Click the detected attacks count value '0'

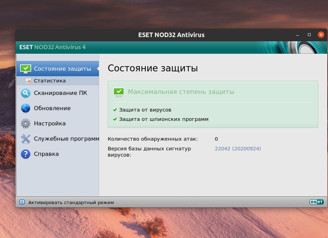pos(216,139)
